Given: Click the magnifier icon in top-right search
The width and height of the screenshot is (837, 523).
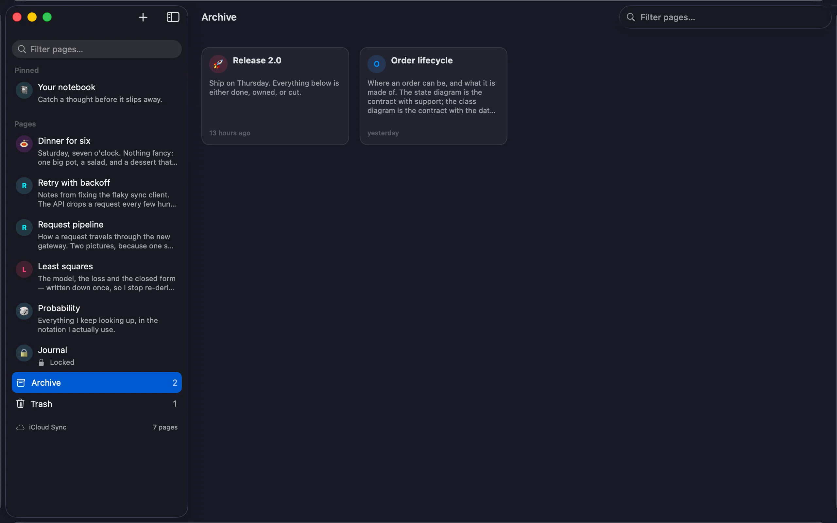Looking at the screenshot, I should tap(630, 17).
